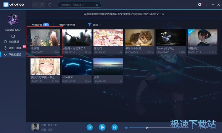Screen dimensions: 222x133
Task: Open 发现壁纸 in the sidebar
Action: 12,42
